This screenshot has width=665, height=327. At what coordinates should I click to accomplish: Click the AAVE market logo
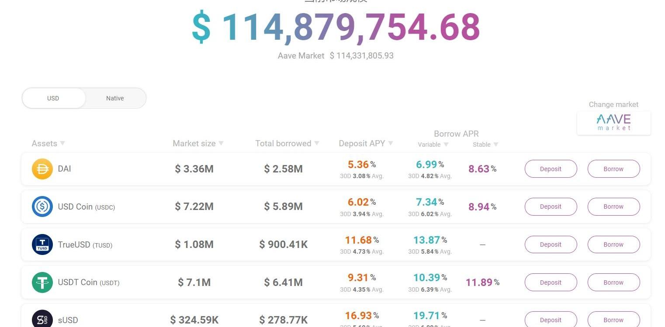click(613, 122)
